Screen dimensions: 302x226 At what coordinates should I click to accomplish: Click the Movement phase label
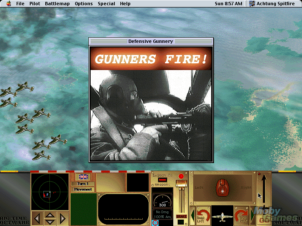83,189
